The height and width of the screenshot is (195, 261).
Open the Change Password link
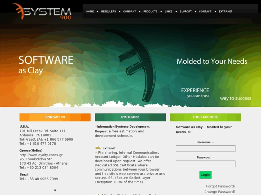(x=220, y=192)
